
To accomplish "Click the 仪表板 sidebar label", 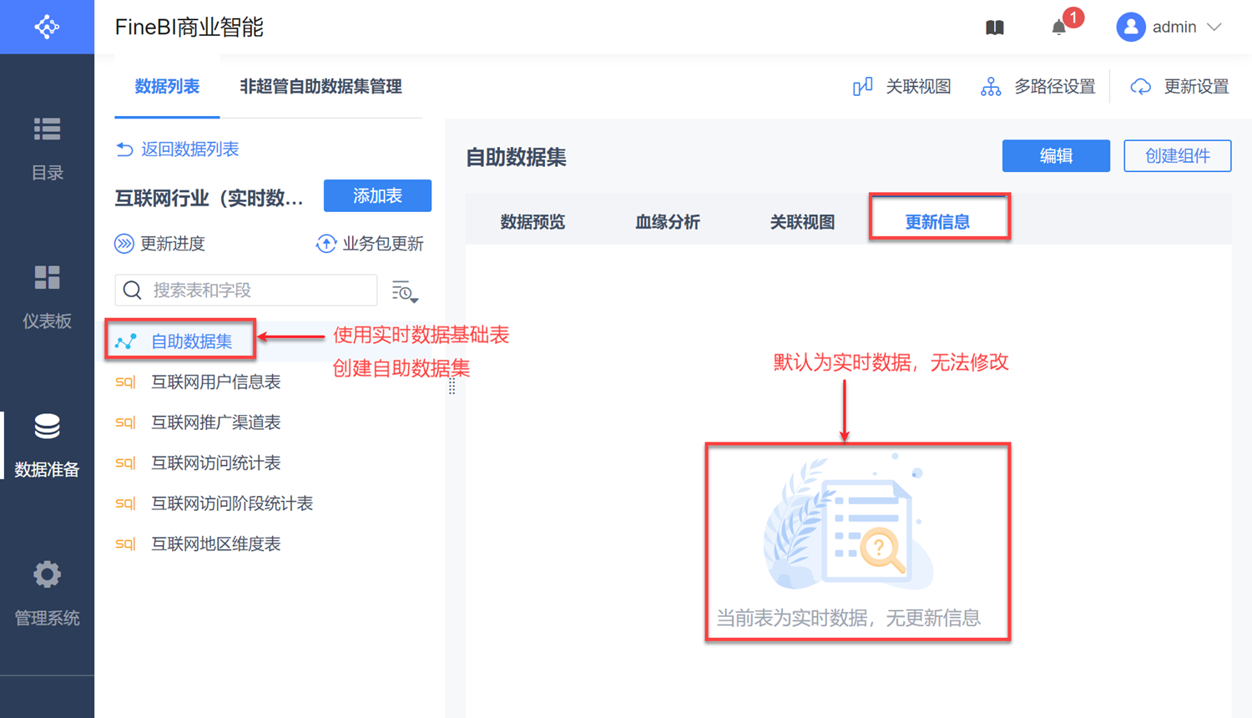I will [47, 321].
